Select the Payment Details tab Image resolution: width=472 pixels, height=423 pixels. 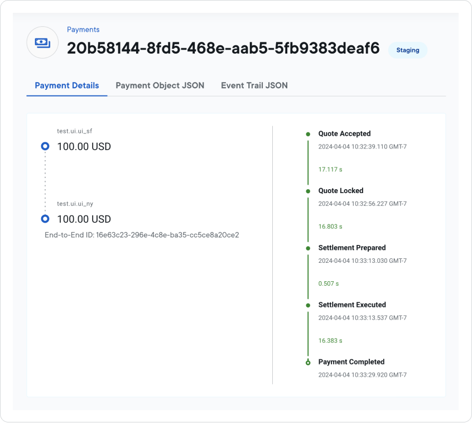click(x=66, y=85)
